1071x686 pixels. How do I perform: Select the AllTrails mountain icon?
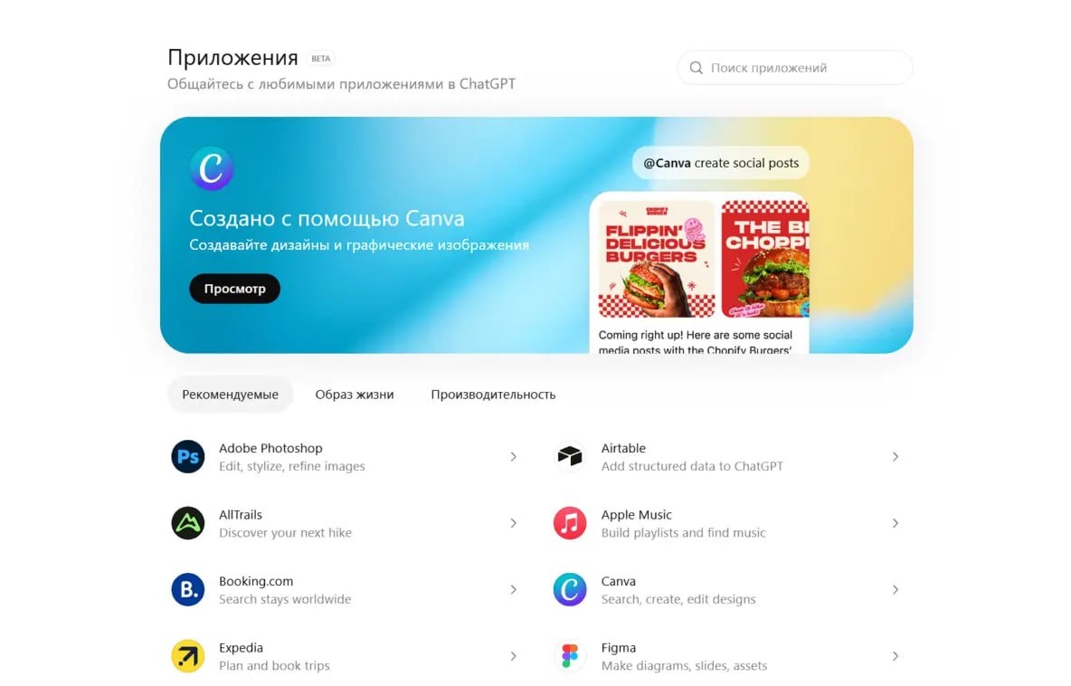[188, 523]
